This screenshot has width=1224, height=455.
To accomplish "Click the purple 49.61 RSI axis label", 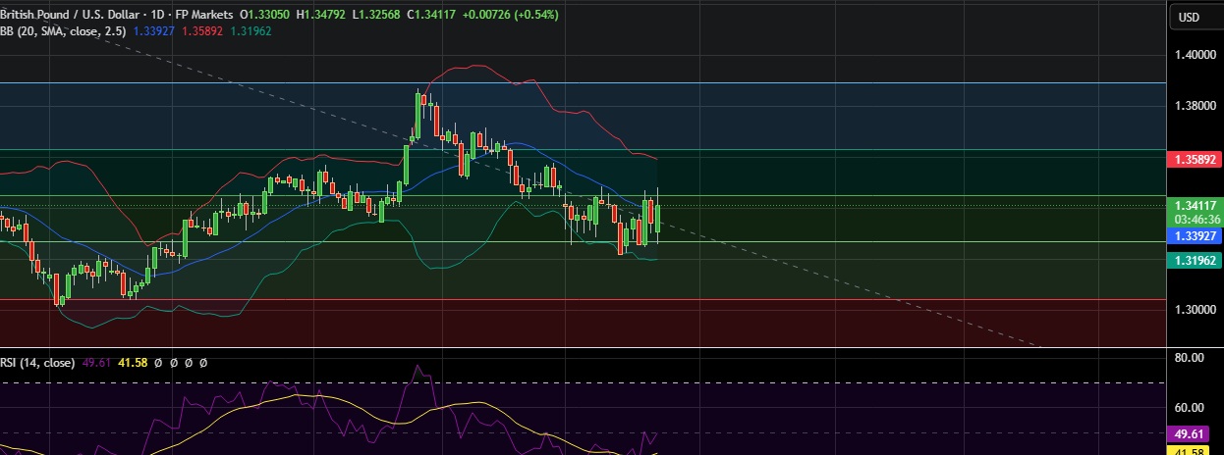I will pyautogui.click(x=1194, y=432).
